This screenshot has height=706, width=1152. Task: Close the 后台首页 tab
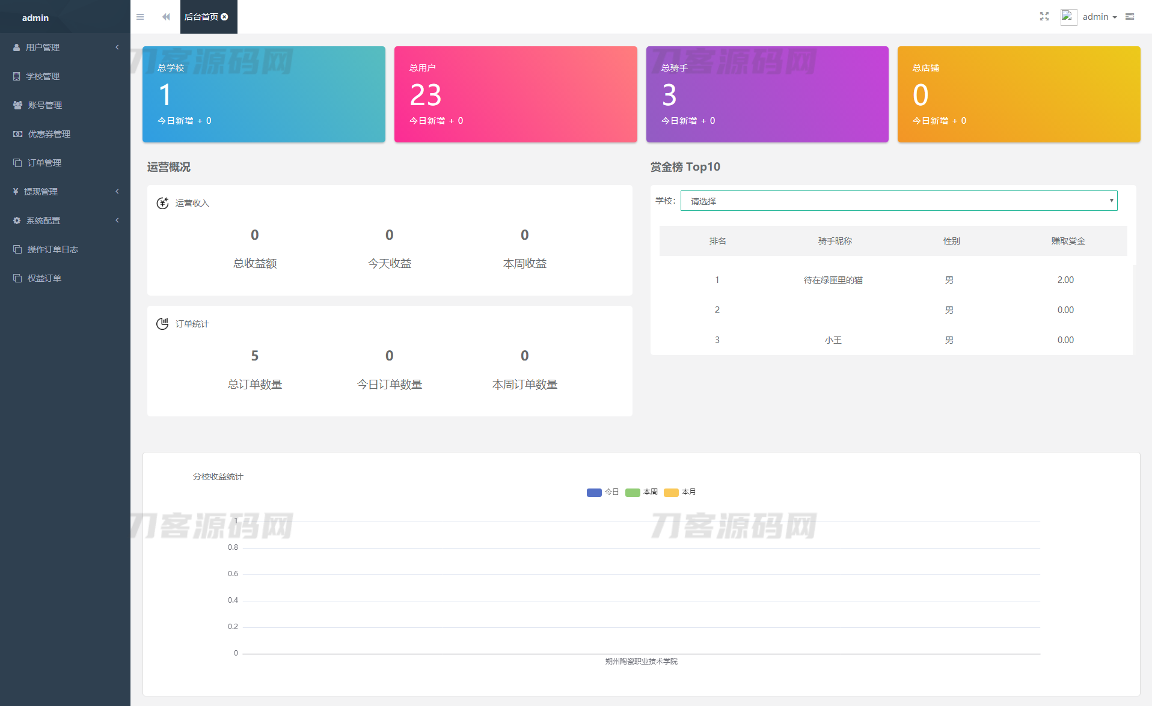[225, 17]
